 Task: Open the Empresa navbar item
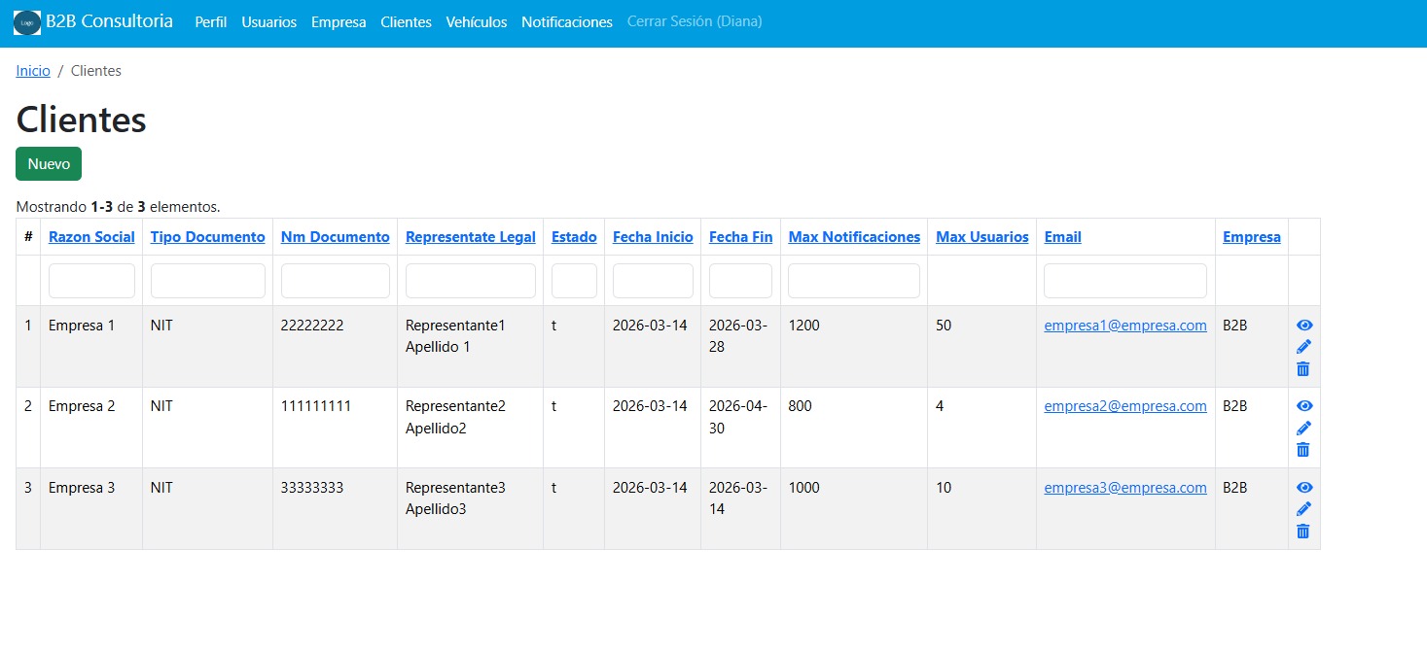tap(339, 21)
